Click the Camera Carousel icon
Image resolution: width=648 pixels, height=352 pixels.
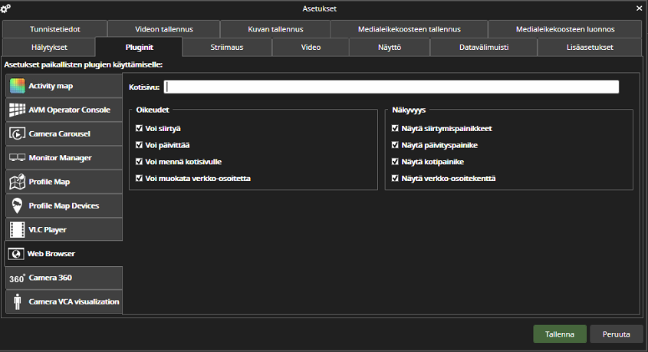click(x=18, y=134)
